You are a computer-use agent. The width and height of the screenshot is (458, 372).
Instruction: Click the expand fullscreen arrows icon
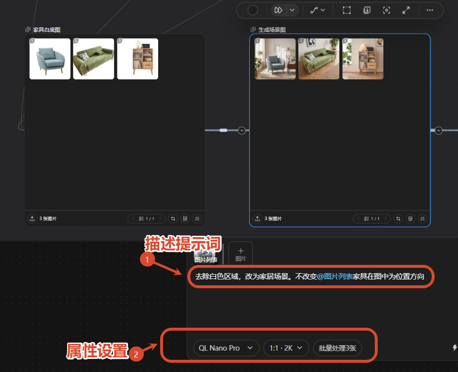(x=406, y=10)
